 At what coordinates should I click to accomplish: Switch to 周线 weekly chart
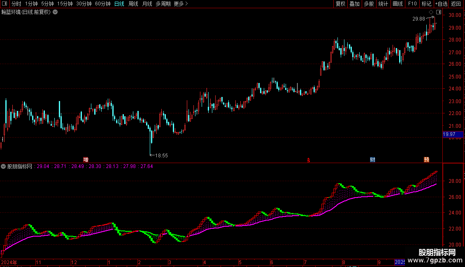pos(133,4)
